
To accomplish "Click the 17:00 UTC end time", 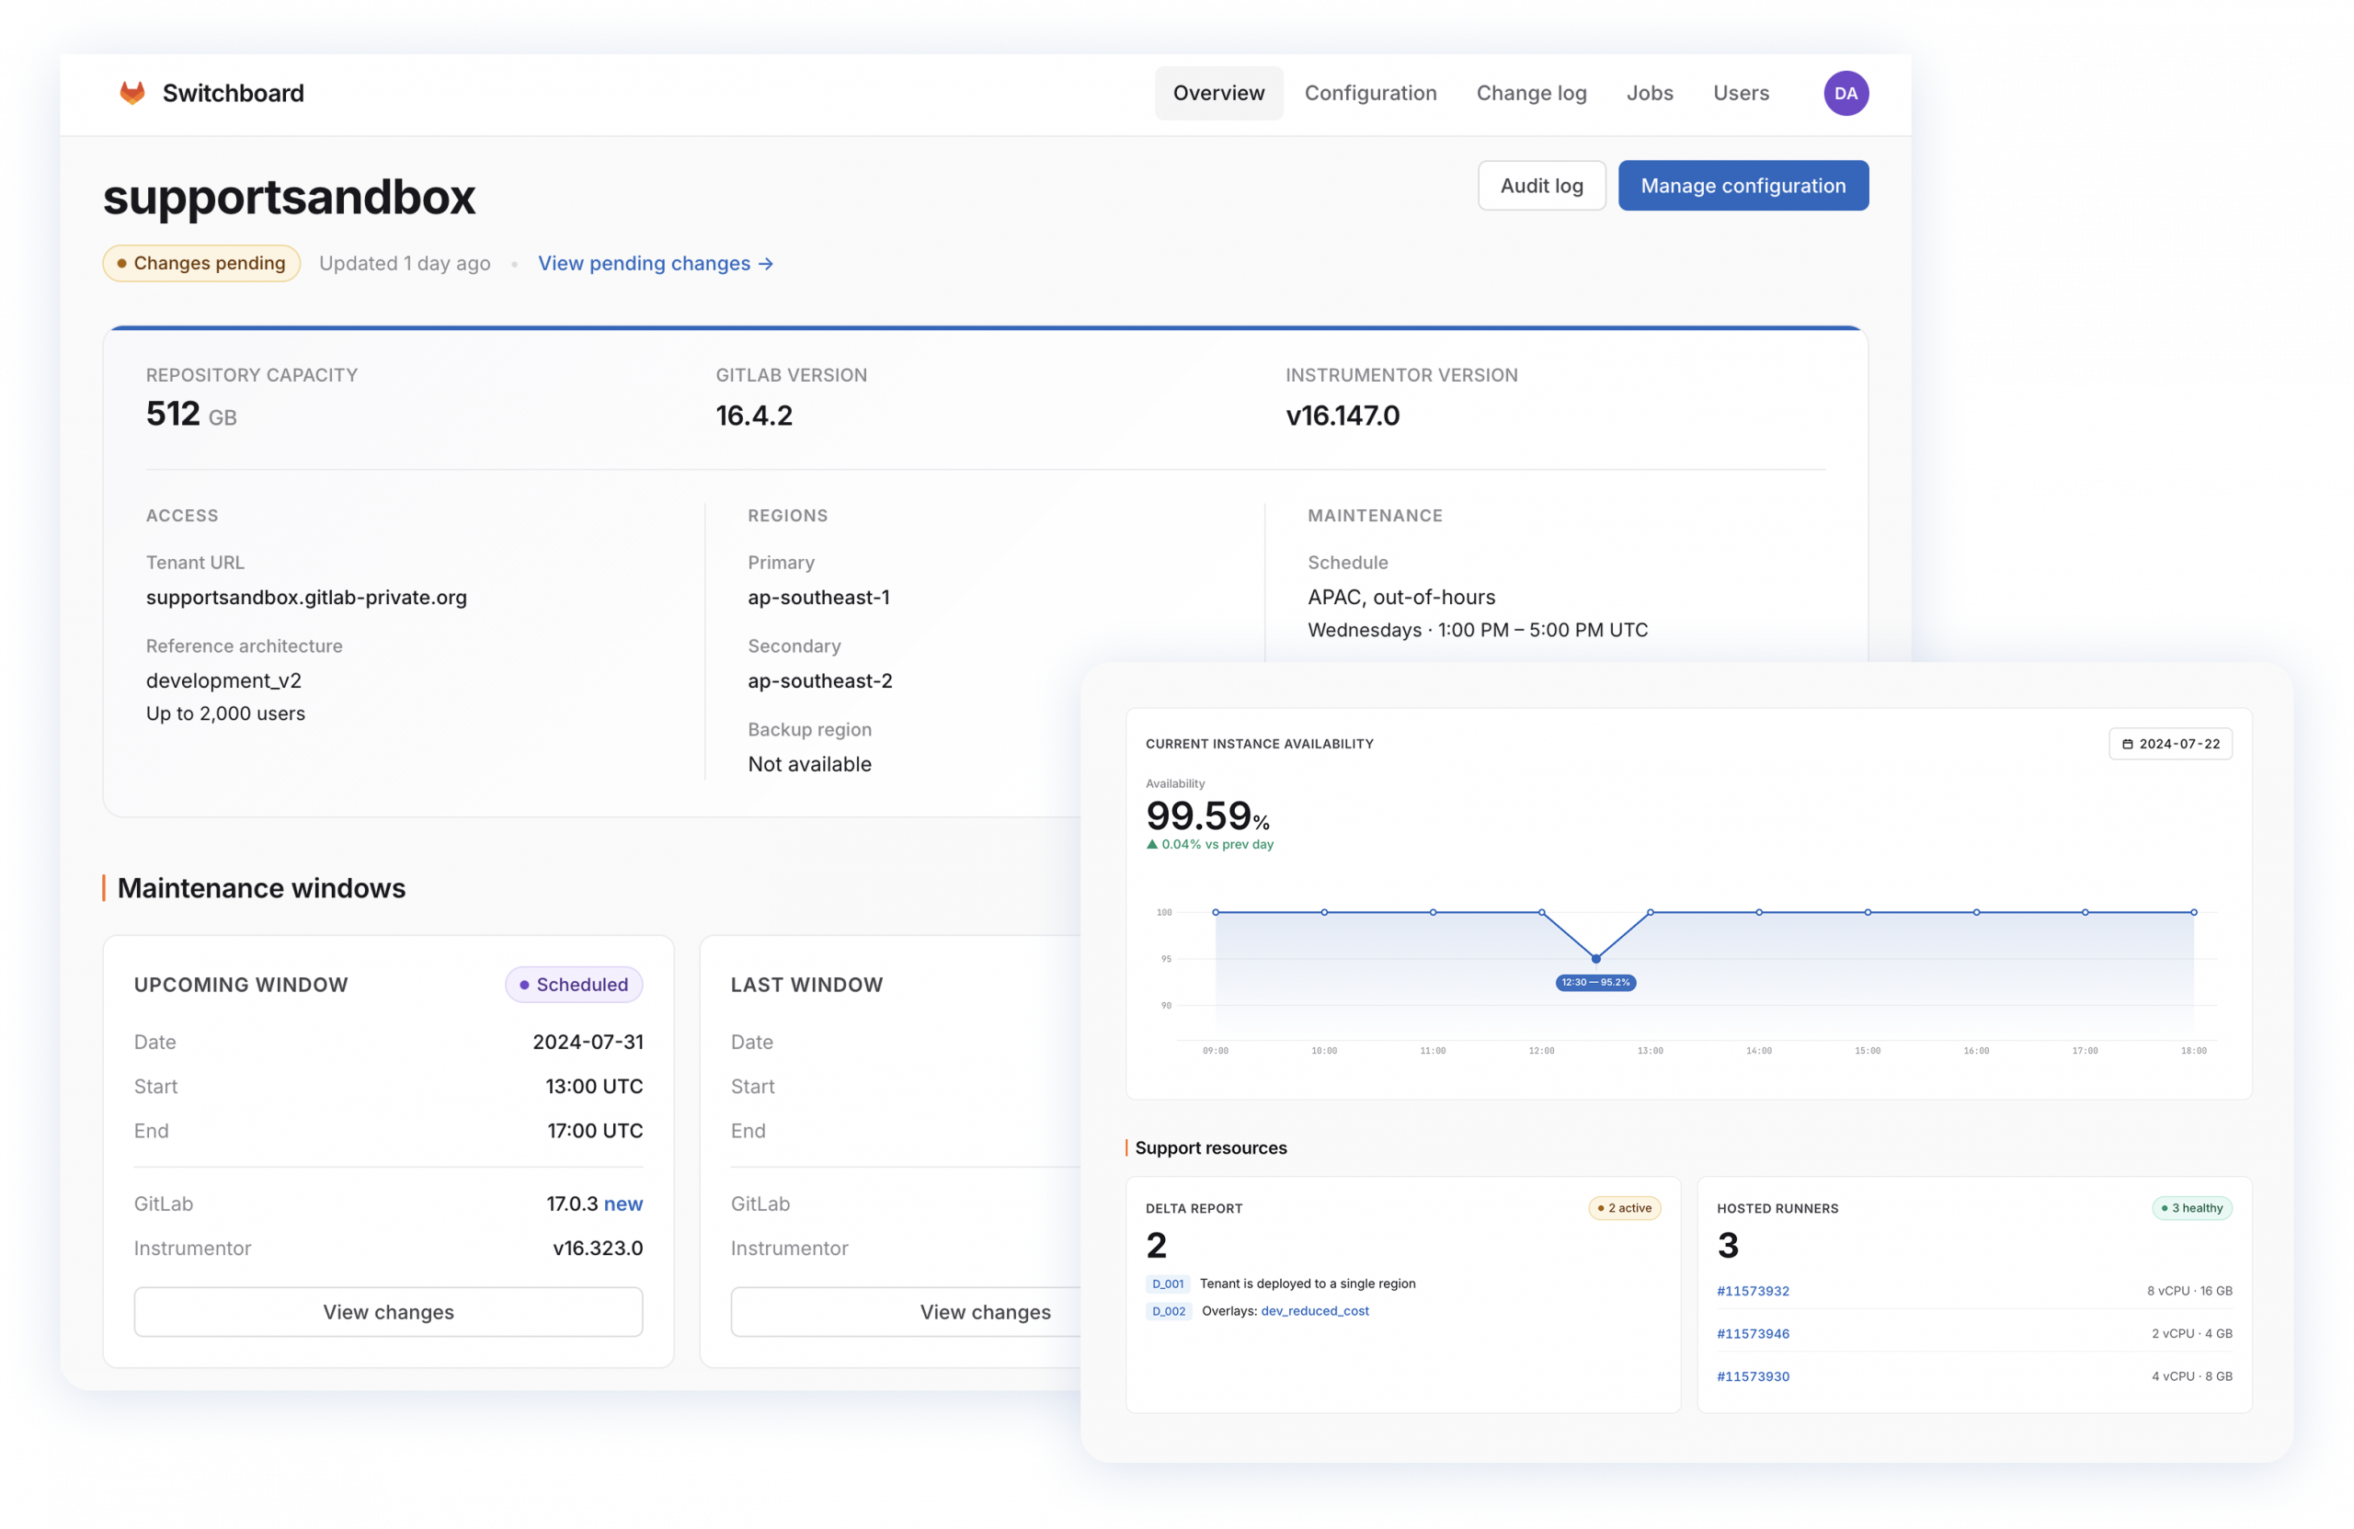I will pyautogui.click(x=596, y=1131).
